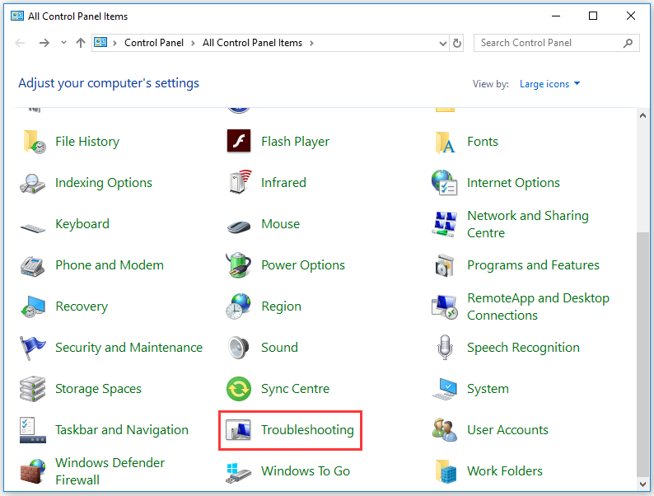654x496 pixels.
Task: Click the Internet Options globe icon
Action: click(x=444, y=182)
